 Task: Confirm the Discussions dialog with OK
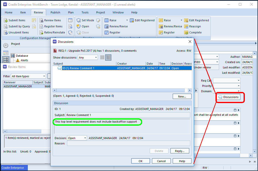pos(141,161)
